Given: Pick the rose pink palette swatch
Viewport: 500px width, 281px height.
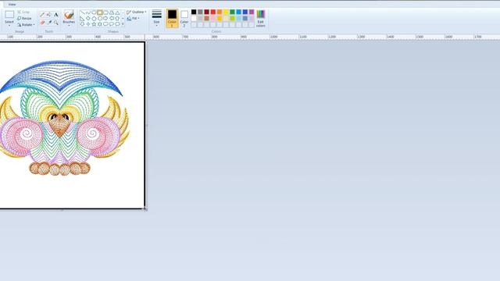Looking at the screenshot, I should [213, 19].
